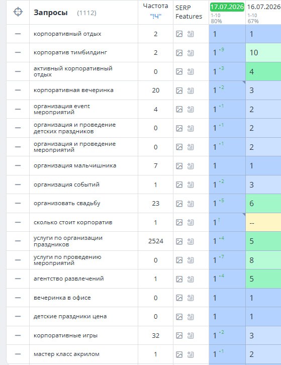Click image SERP icon for детские праздники цена
The image size is (281, 365).
179,317
